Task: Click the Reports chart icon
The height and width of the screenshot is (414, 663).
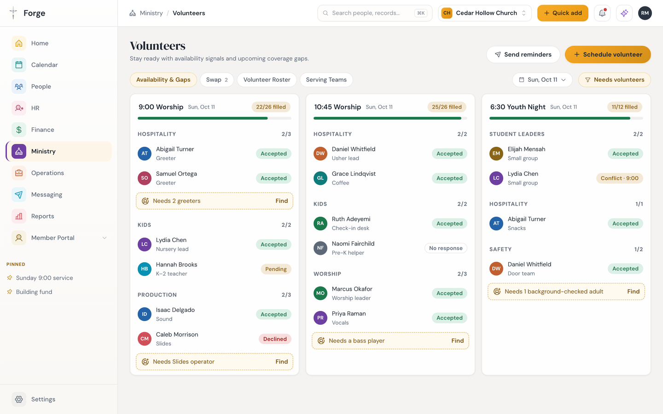Action: [19, 216]
